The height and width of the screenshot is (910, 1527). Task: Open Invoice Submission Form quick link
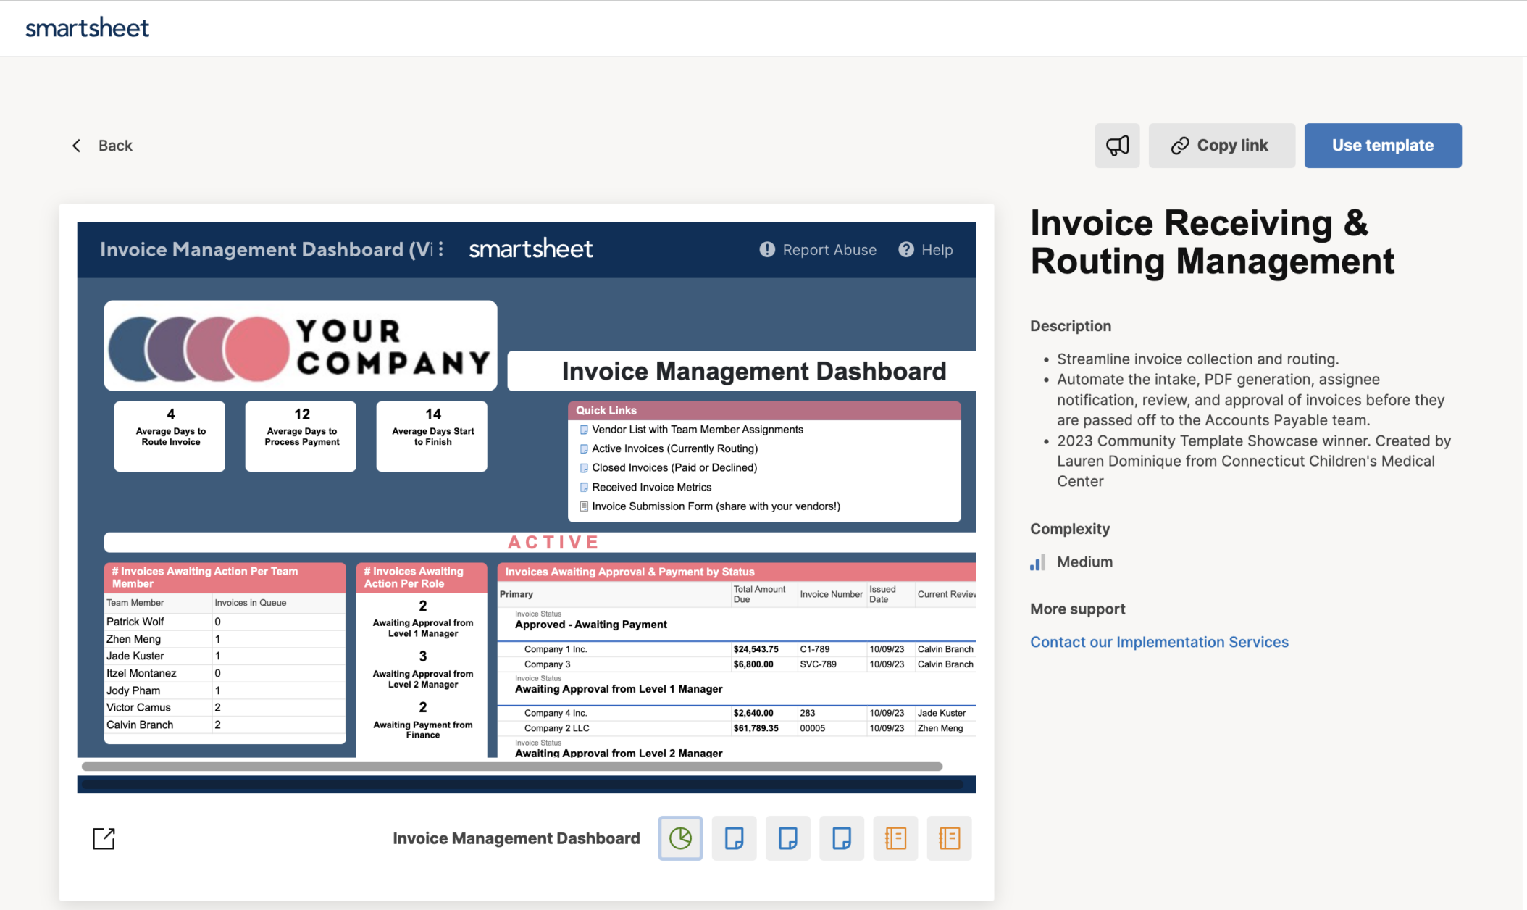coord(716,506)
